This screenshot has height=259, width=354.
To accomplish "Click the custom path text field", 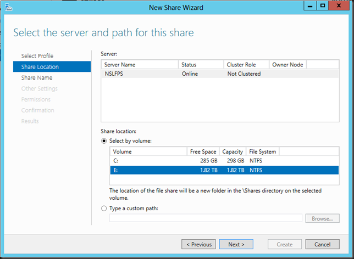I will pos(206,218).
